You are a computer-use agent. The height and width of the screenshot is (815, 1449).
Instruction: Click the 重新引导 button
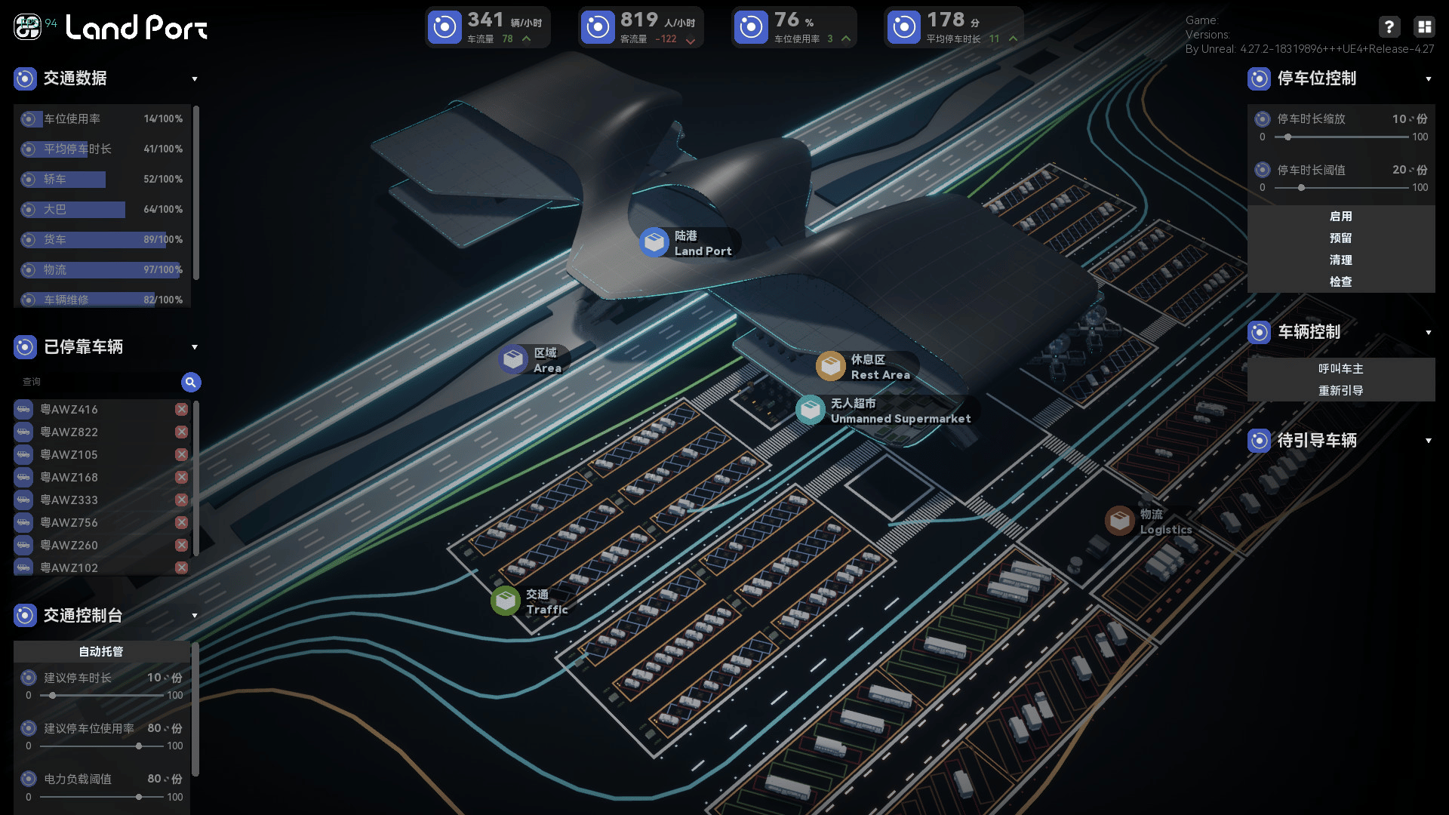click(1340, 390)
